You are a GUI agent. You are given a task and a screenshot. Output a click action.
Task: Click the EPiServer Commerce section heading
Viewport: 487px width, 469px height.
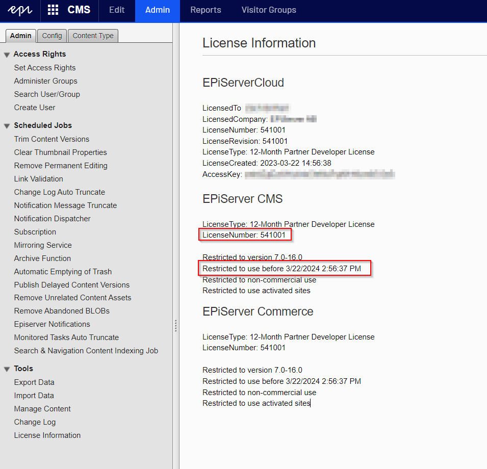[x=258, y=311]
